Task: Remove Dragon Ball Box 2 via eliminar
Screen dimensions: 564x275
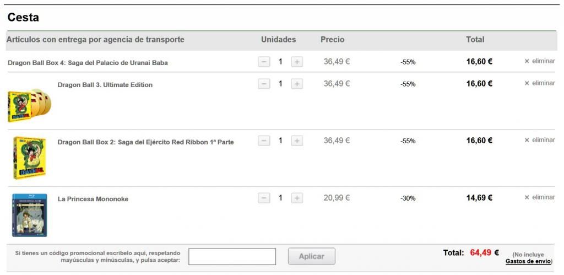Action: (x=540, y=140)
